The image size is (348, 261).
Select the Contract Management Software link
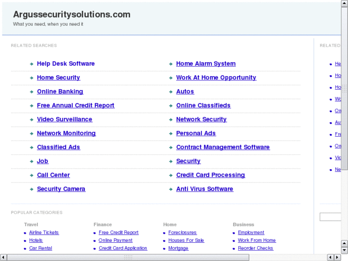click(223, 147)
